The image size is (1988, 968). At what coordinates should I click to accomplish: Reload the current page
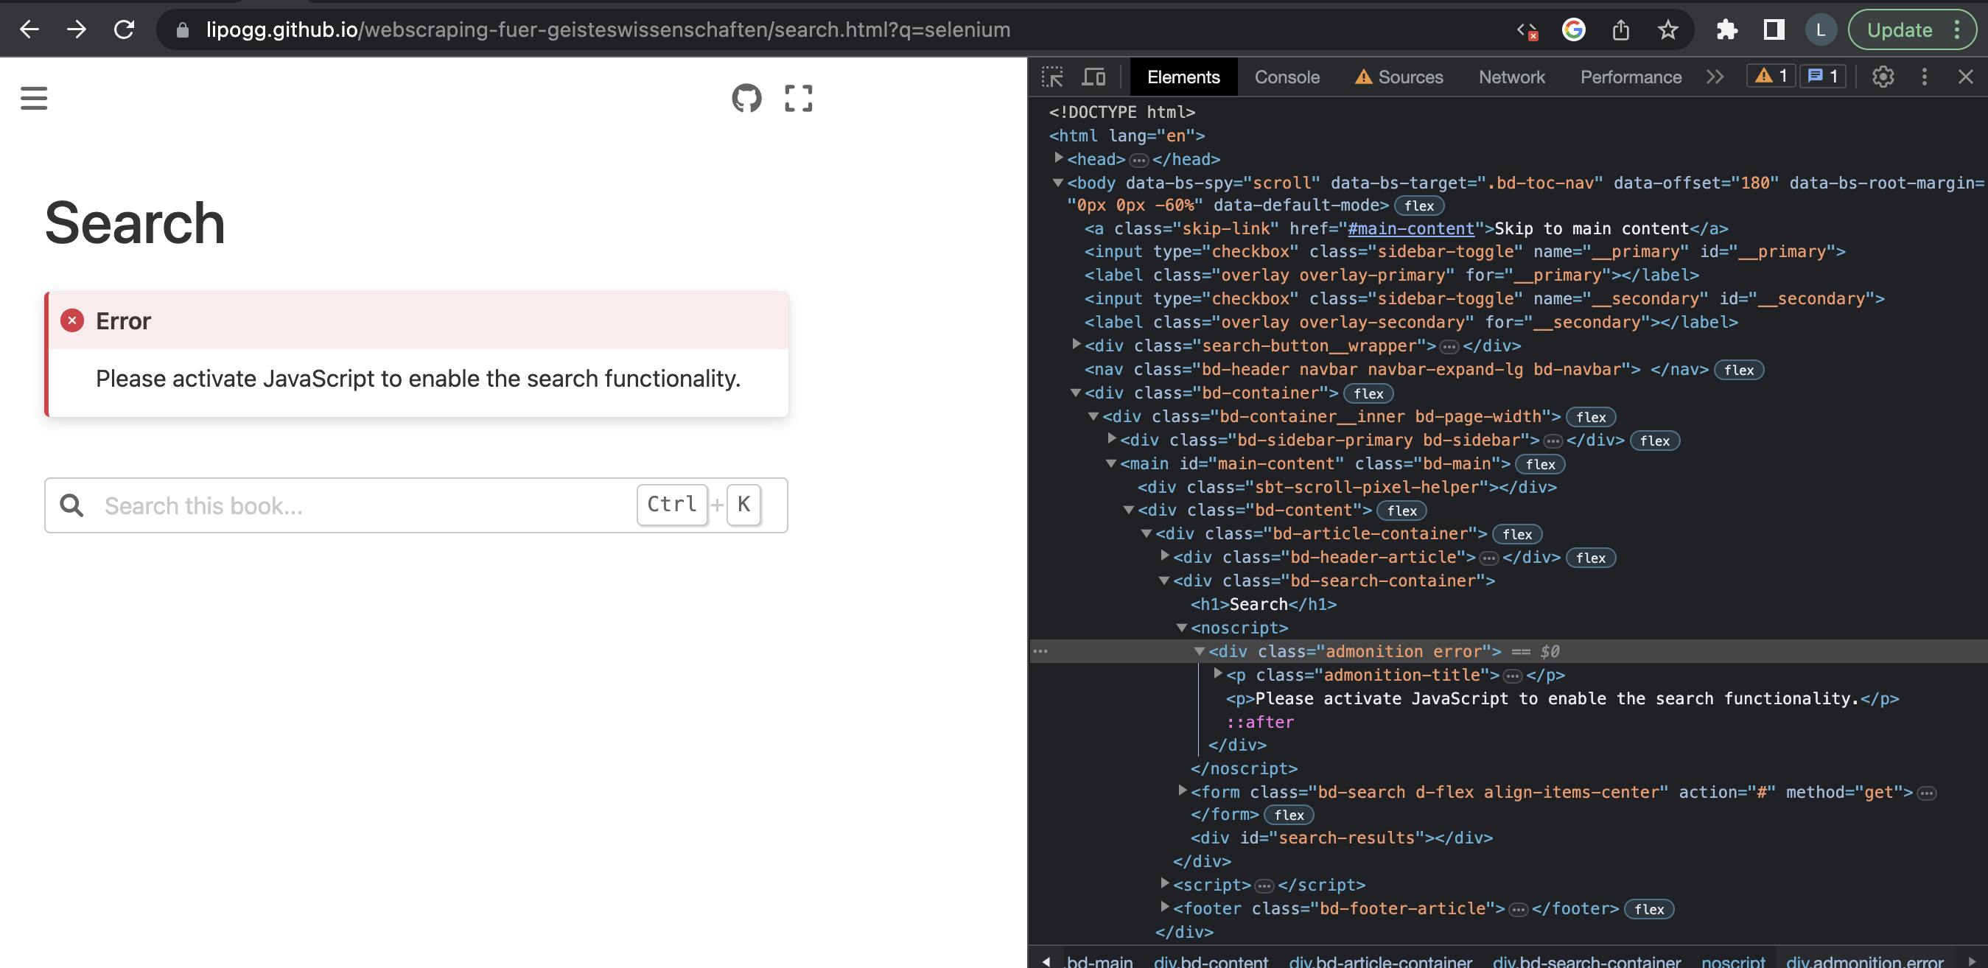(124, 30)
